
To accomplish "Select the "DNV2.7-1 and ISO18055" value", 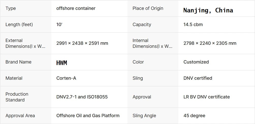I will pyautogui.click(x=82, y=97).
